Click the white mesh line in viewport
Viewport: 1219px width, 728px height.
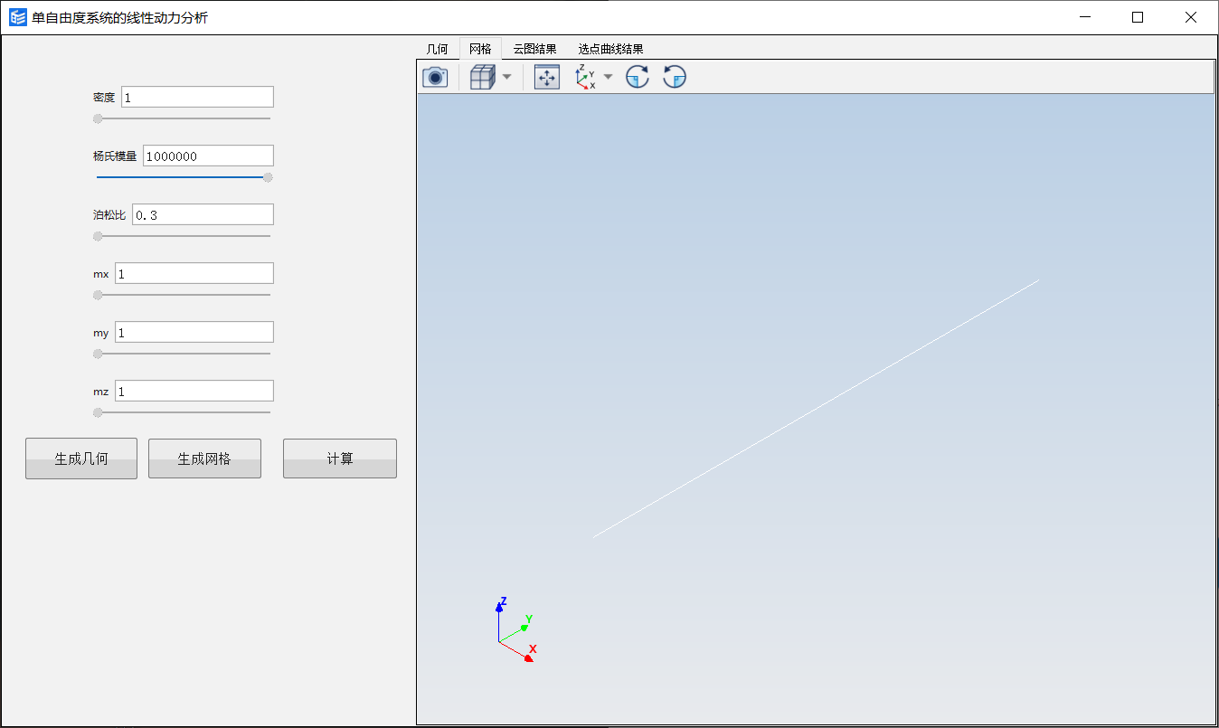point(816,409)
